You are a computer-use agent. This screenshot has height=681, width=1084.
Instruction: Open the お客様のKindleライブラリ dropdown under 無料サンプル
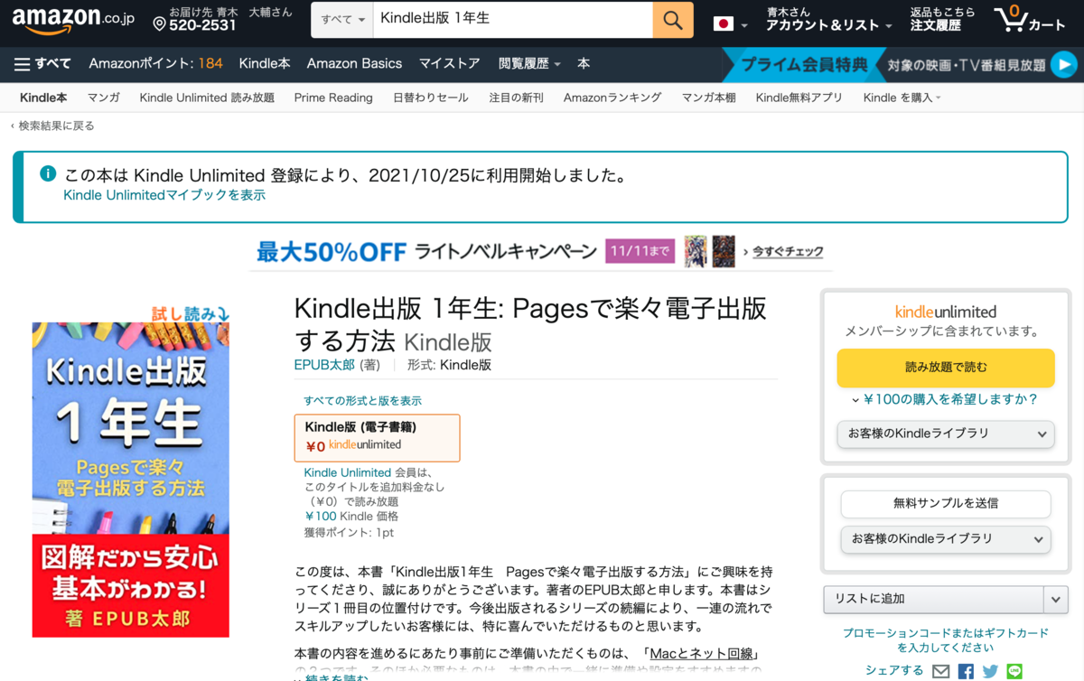tap(945, 539)
